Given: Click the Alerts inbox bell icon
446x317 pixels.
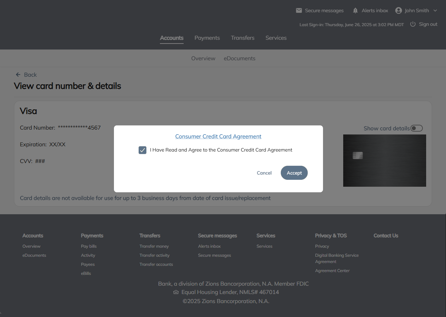Looking at the screenshot, I should pyautogui.click(x=355, y=10).
